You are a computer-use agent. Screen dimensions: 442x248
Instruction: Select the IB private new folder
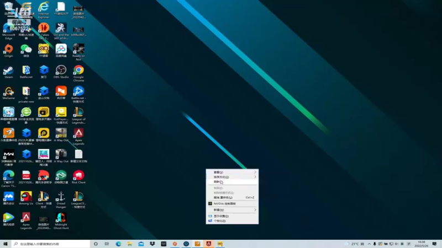(26, 94)
